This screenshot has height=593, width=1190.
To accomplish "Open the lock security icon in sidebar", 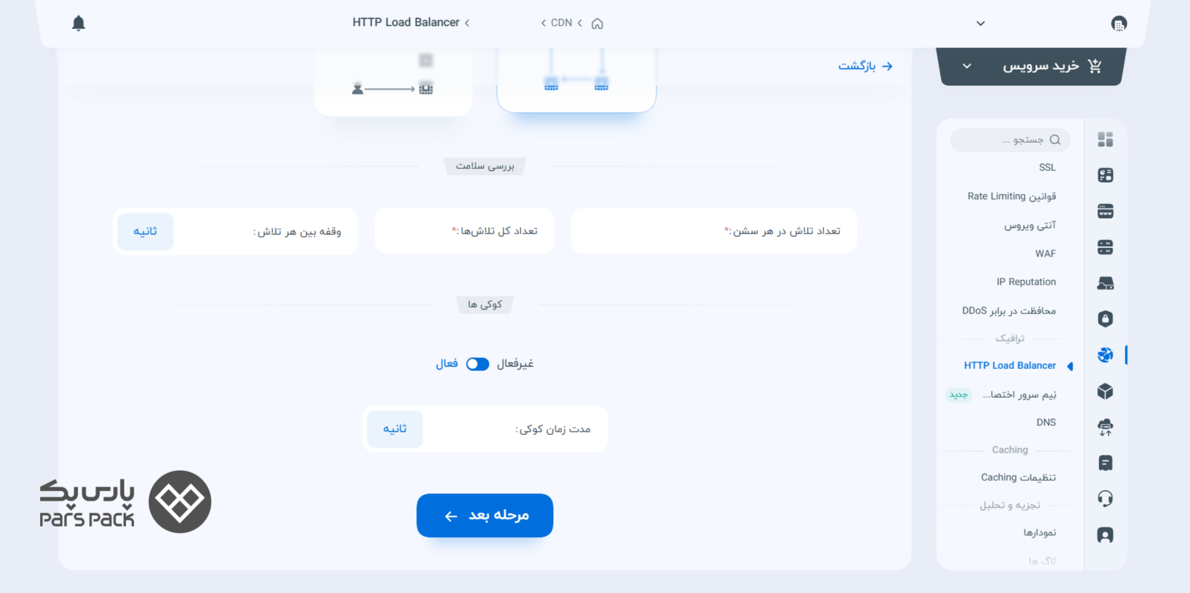I will click(x=1105, y=319).
